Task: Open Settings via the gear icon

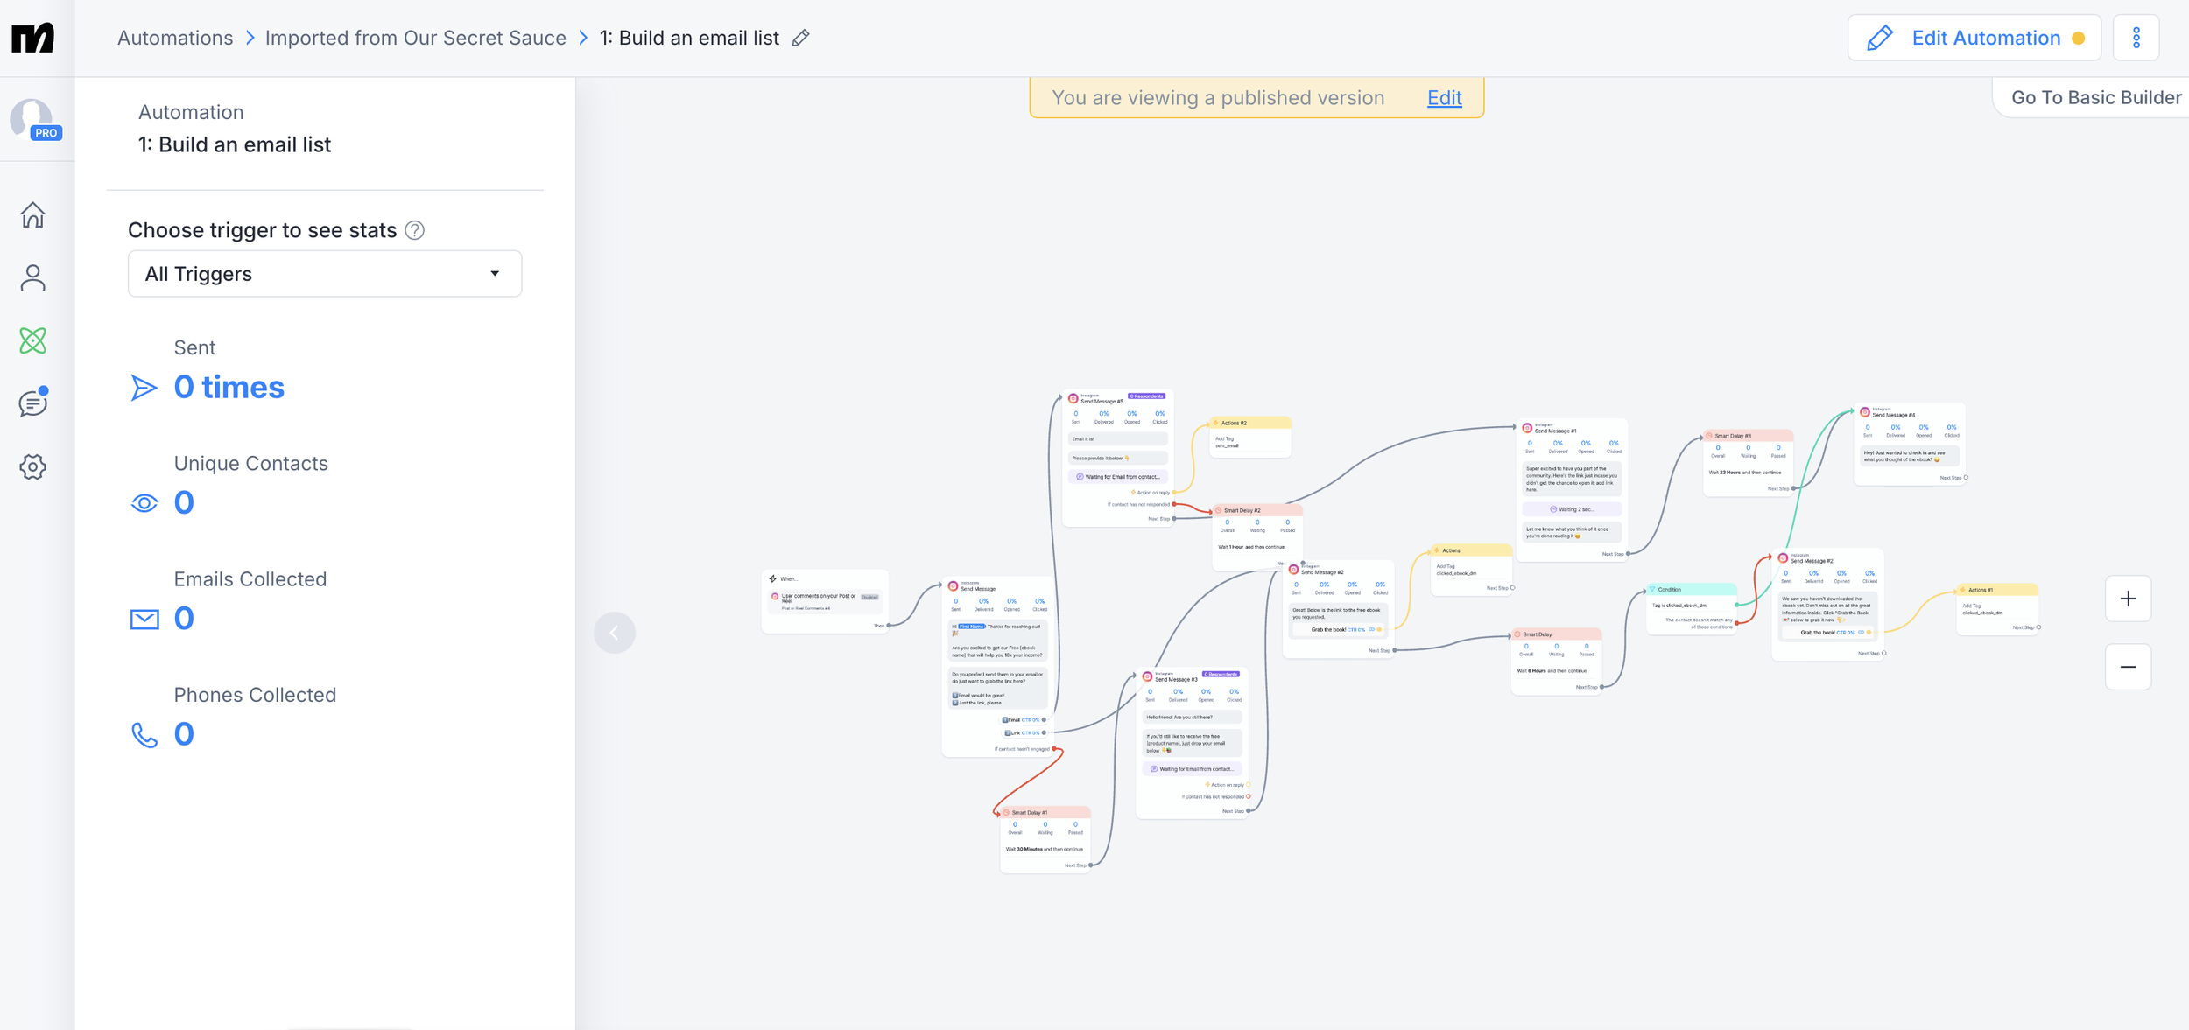Action: (x=32, y=466)
